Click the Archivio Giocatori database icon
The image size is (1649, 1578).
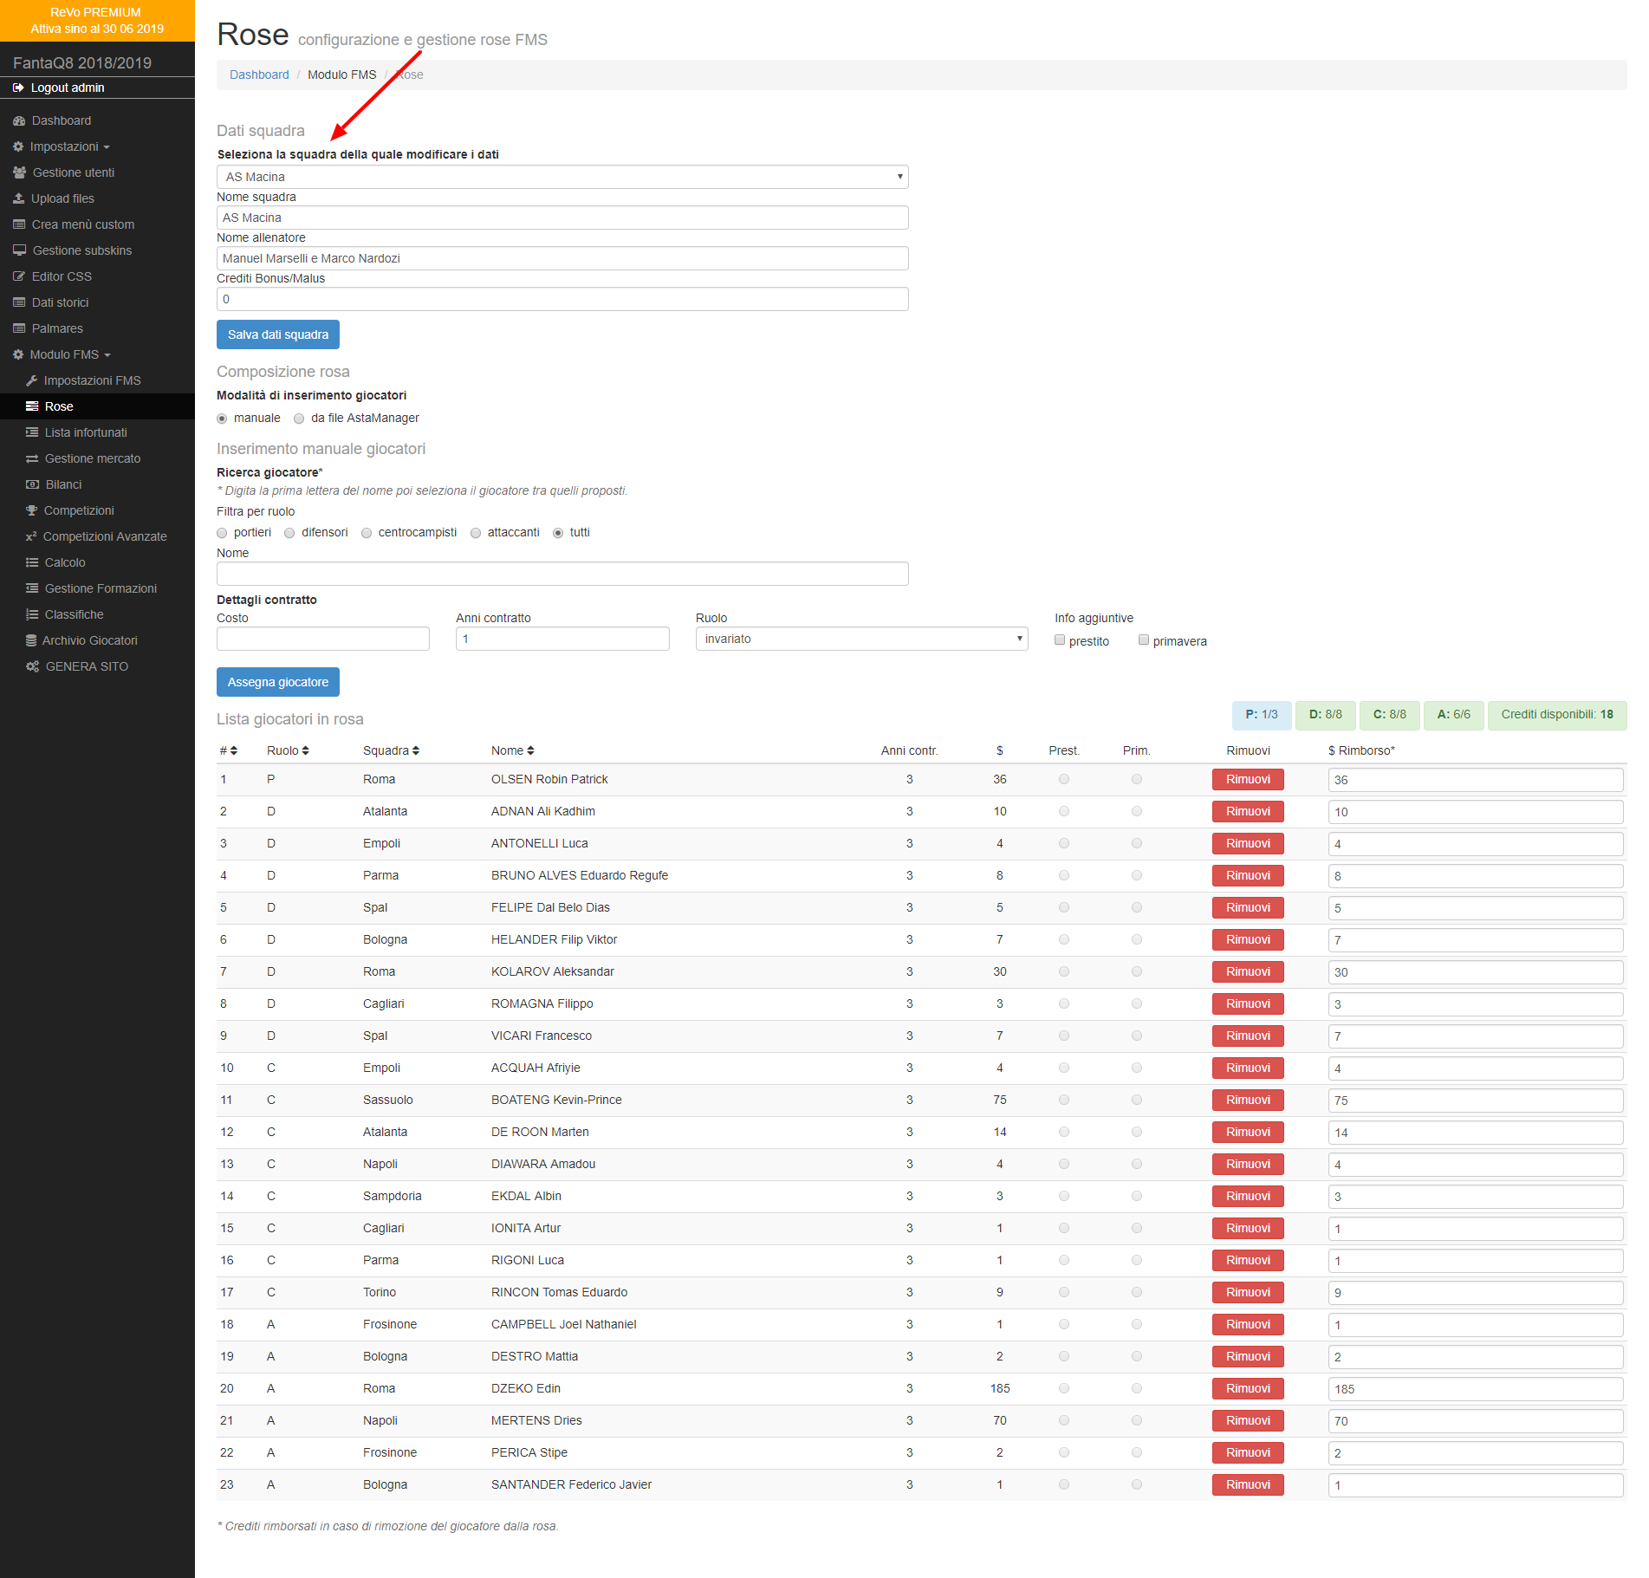31,640
